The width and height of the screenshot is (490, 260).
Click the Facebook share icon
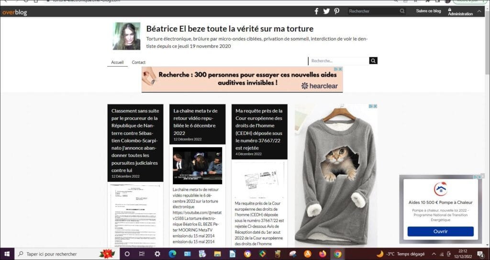click(316, 11)
